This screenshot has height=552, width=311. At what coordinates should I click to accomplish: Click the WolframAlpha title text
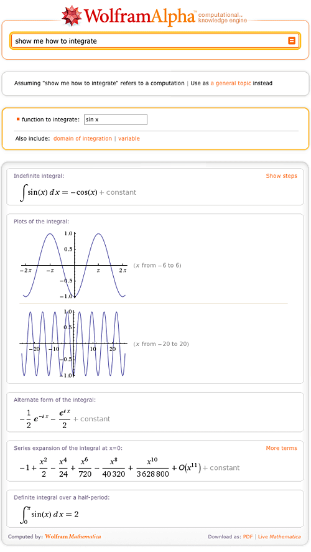point(140,16)
